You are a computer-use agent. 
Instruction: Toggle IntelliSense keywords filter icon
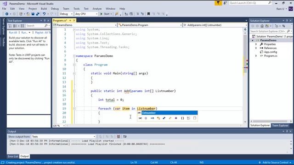tap(189, 118)
